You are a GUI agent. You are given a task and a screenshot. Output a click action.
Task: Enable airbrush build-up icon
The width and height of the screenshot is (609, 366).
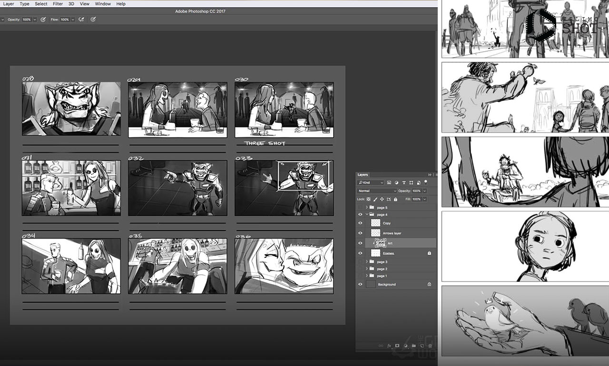(x=81, y=19)
